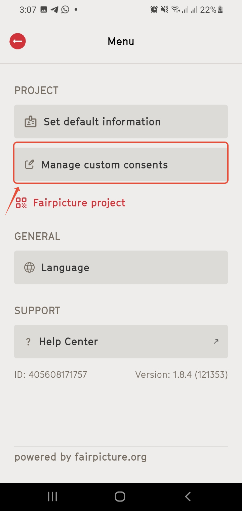This screenshot has width=242, height=511.
Task: Select the Fairpicture project link
Action: [x=71, y=203]
